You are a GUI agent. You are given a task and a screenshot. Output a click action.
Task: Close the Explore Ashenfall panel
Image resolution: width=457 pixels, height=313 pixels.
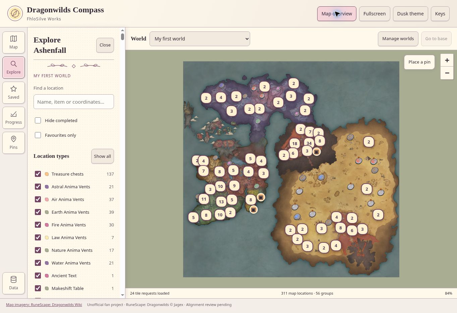point(105,45)
